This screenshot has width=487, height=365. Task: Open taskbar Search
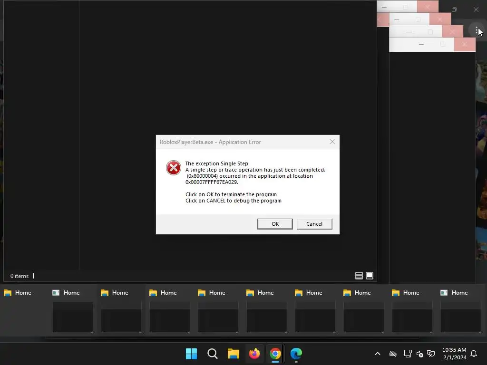(x=213, y=354)
